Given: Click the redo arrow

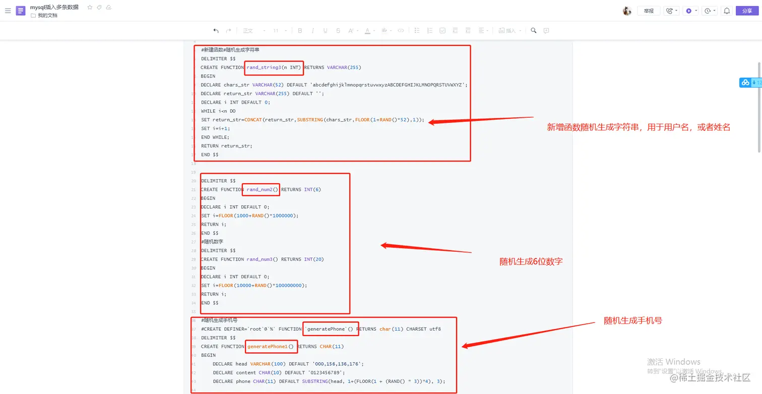Looking at the screenshot, I should (x=228, y=31).
